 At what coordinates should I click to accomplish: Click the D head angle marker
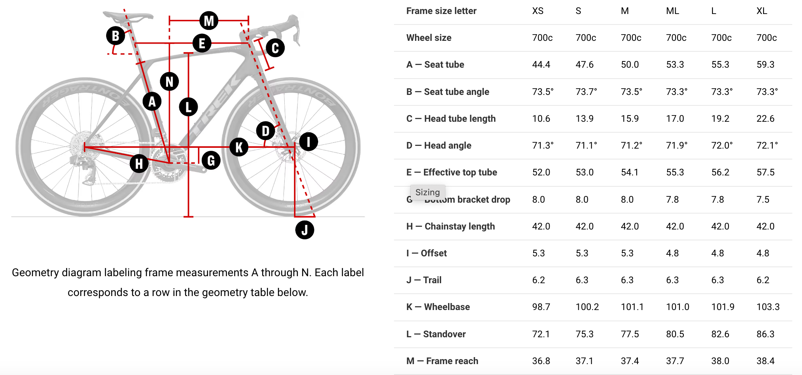coord(266,131)
